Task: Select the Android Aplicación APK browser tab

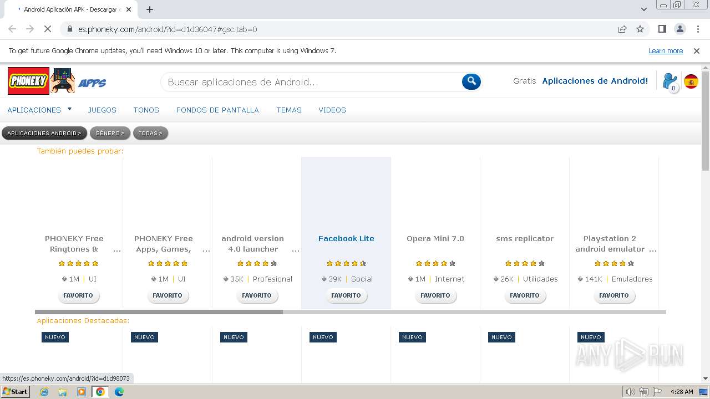Action: [x=72, y=9]
